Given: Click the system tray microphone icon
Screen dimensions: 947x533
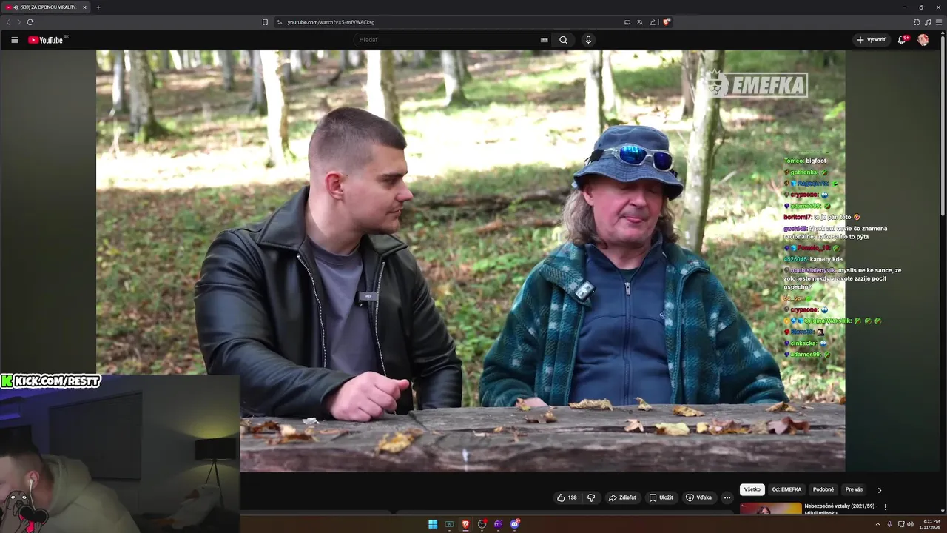Looking at the screenshot, I should 890,524.
